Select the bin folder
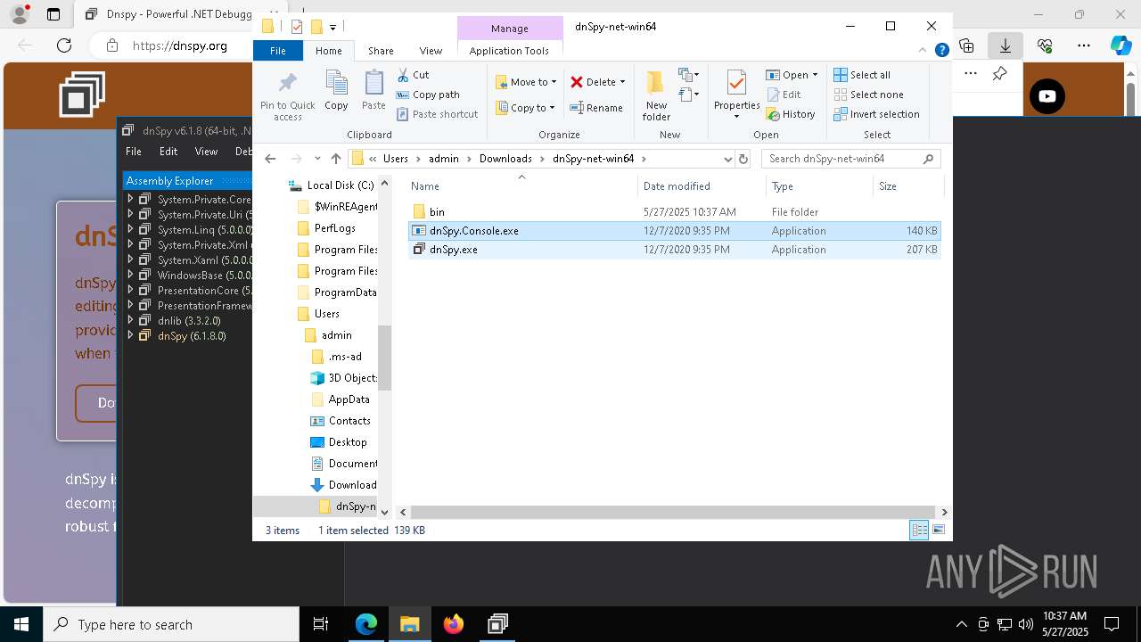1141x642 pixels. [674, 212]
